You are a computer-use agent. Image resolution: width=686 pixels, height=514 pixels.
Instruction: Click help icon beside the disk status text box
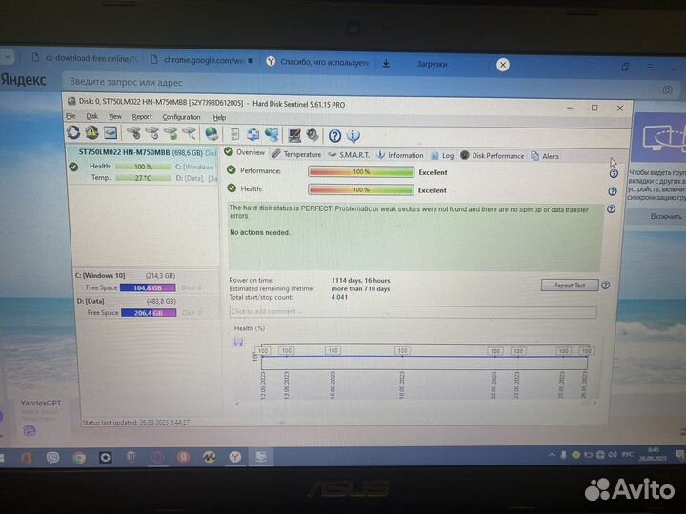611,208
